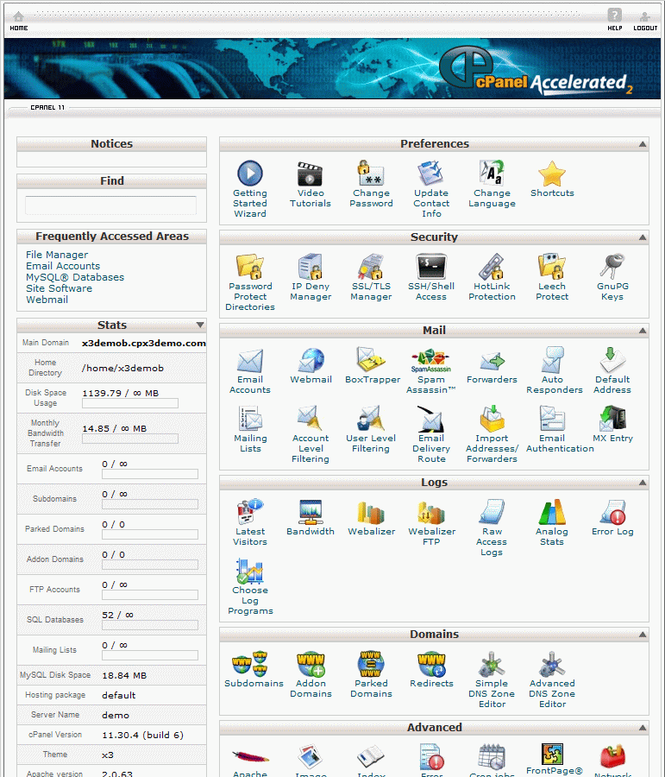
Task: Collapse the Stats panel arrow
Action: 200,325
